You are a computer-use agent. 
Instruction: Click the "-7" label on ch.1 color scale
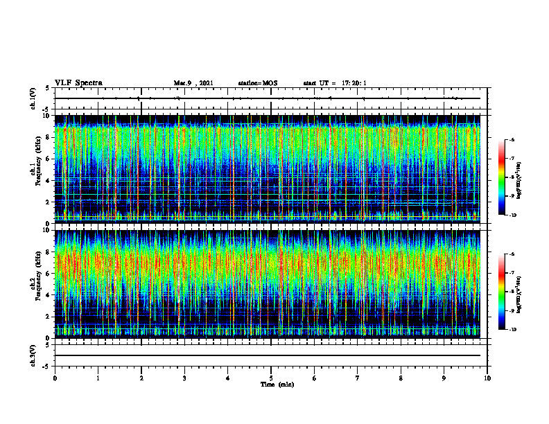(511, 159)
